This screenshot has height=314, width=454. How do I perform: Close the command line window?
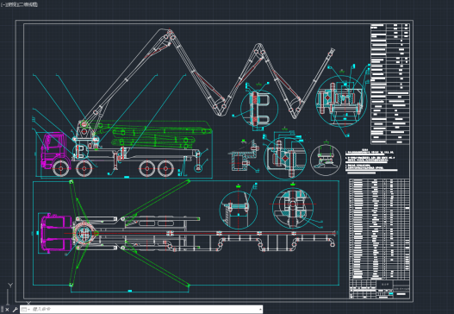pyautogui.click(x=7, y=310)
